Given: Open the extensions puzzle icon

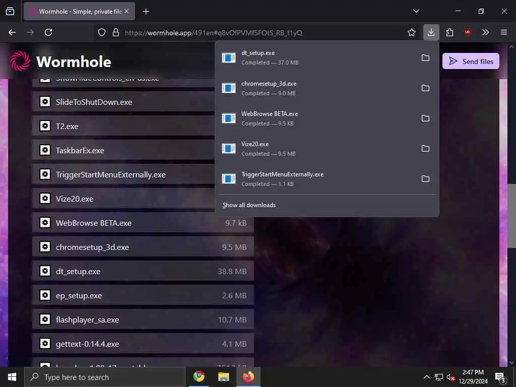Looking at the screenshot, I should [449, 32].
